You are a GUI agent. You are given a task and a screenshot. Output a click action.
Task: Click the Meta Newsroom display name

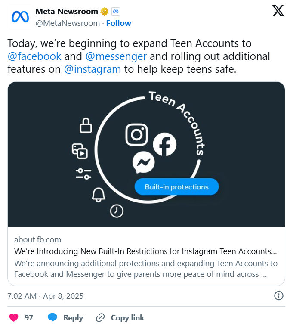click(66, 12)
